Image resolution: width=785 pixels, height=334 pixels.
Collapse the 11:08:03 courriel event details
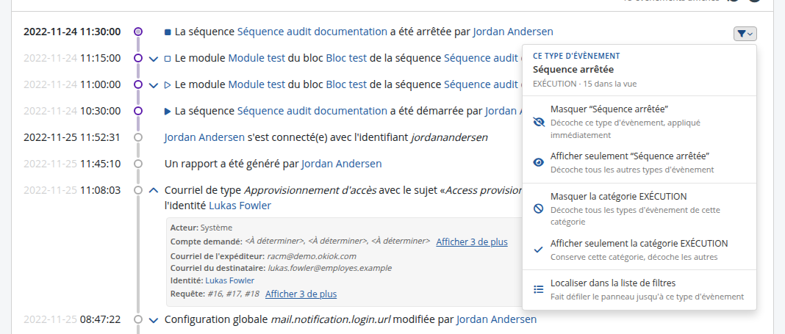tap(154, 190)
